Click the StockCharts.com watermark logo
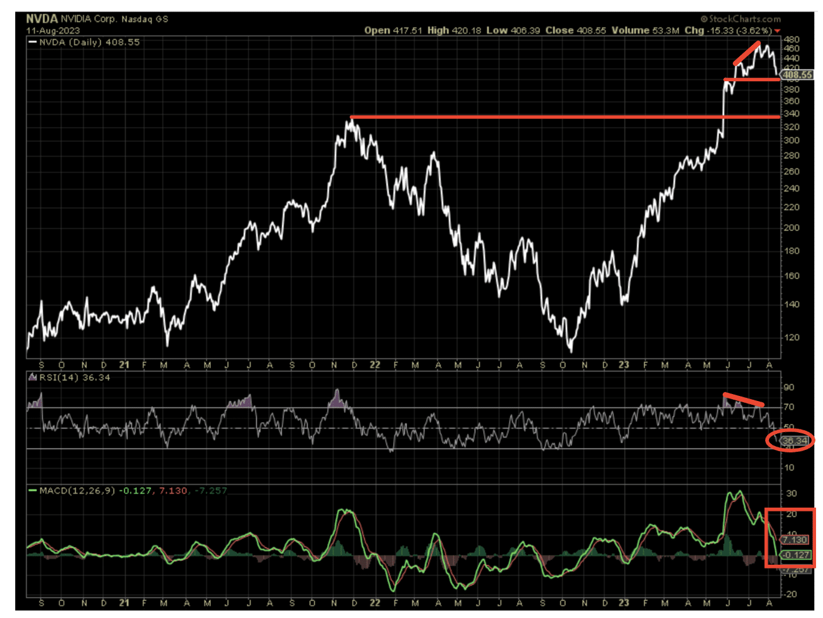 (x=740, y=19)
